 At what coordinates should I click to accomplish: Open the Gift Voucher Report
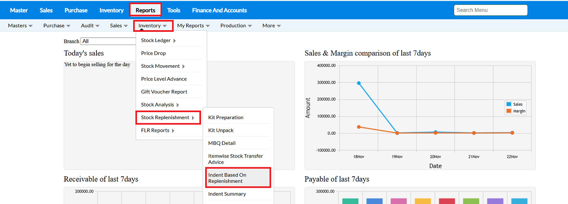tap(164, 92)
